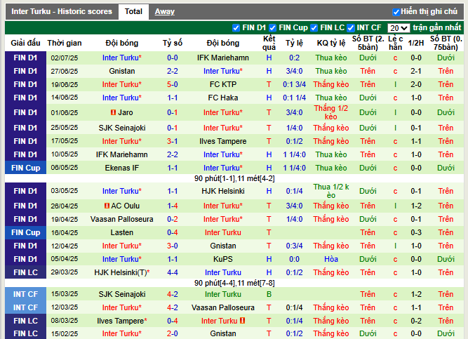Uncheck the INT CF filter checkbox
The image size is (468, 339).
pyautogui.click(x=351, y=28)
